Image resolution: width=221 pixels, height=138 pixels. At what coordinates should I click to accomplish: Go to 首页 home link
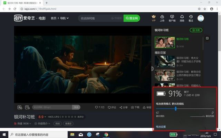tap(54, 18)
